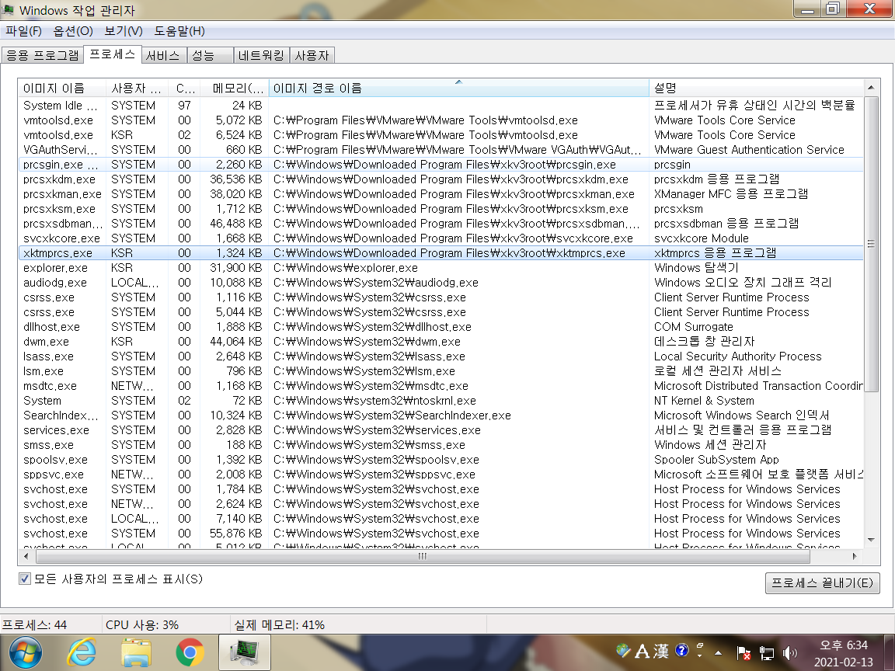This screenshot has height=671, width=895.
Task: Select VGAuthService process row
Action: point(441,150)
